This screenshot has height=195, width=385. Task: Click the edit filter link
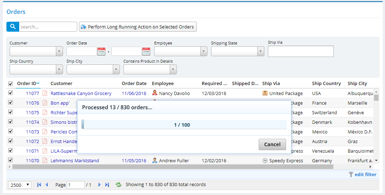click(x=365, y=174)
